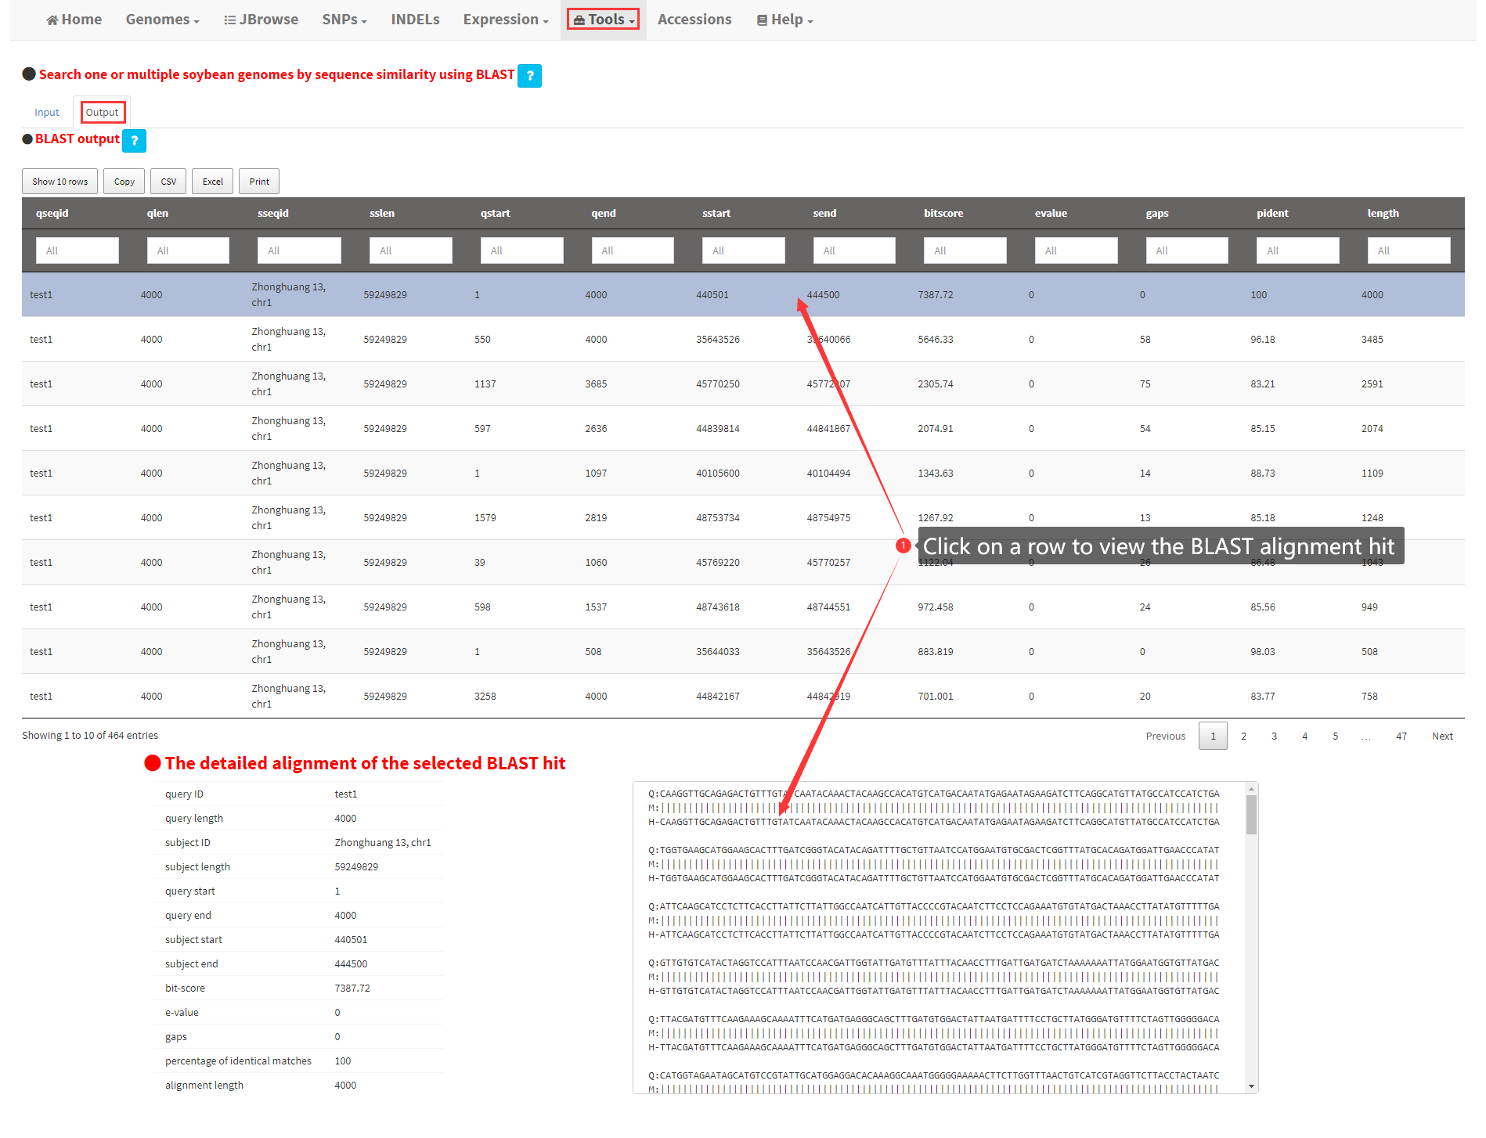Switch to the Input tab
The height and width of the screenshot is (1138, 1486).
pos(47,113)
